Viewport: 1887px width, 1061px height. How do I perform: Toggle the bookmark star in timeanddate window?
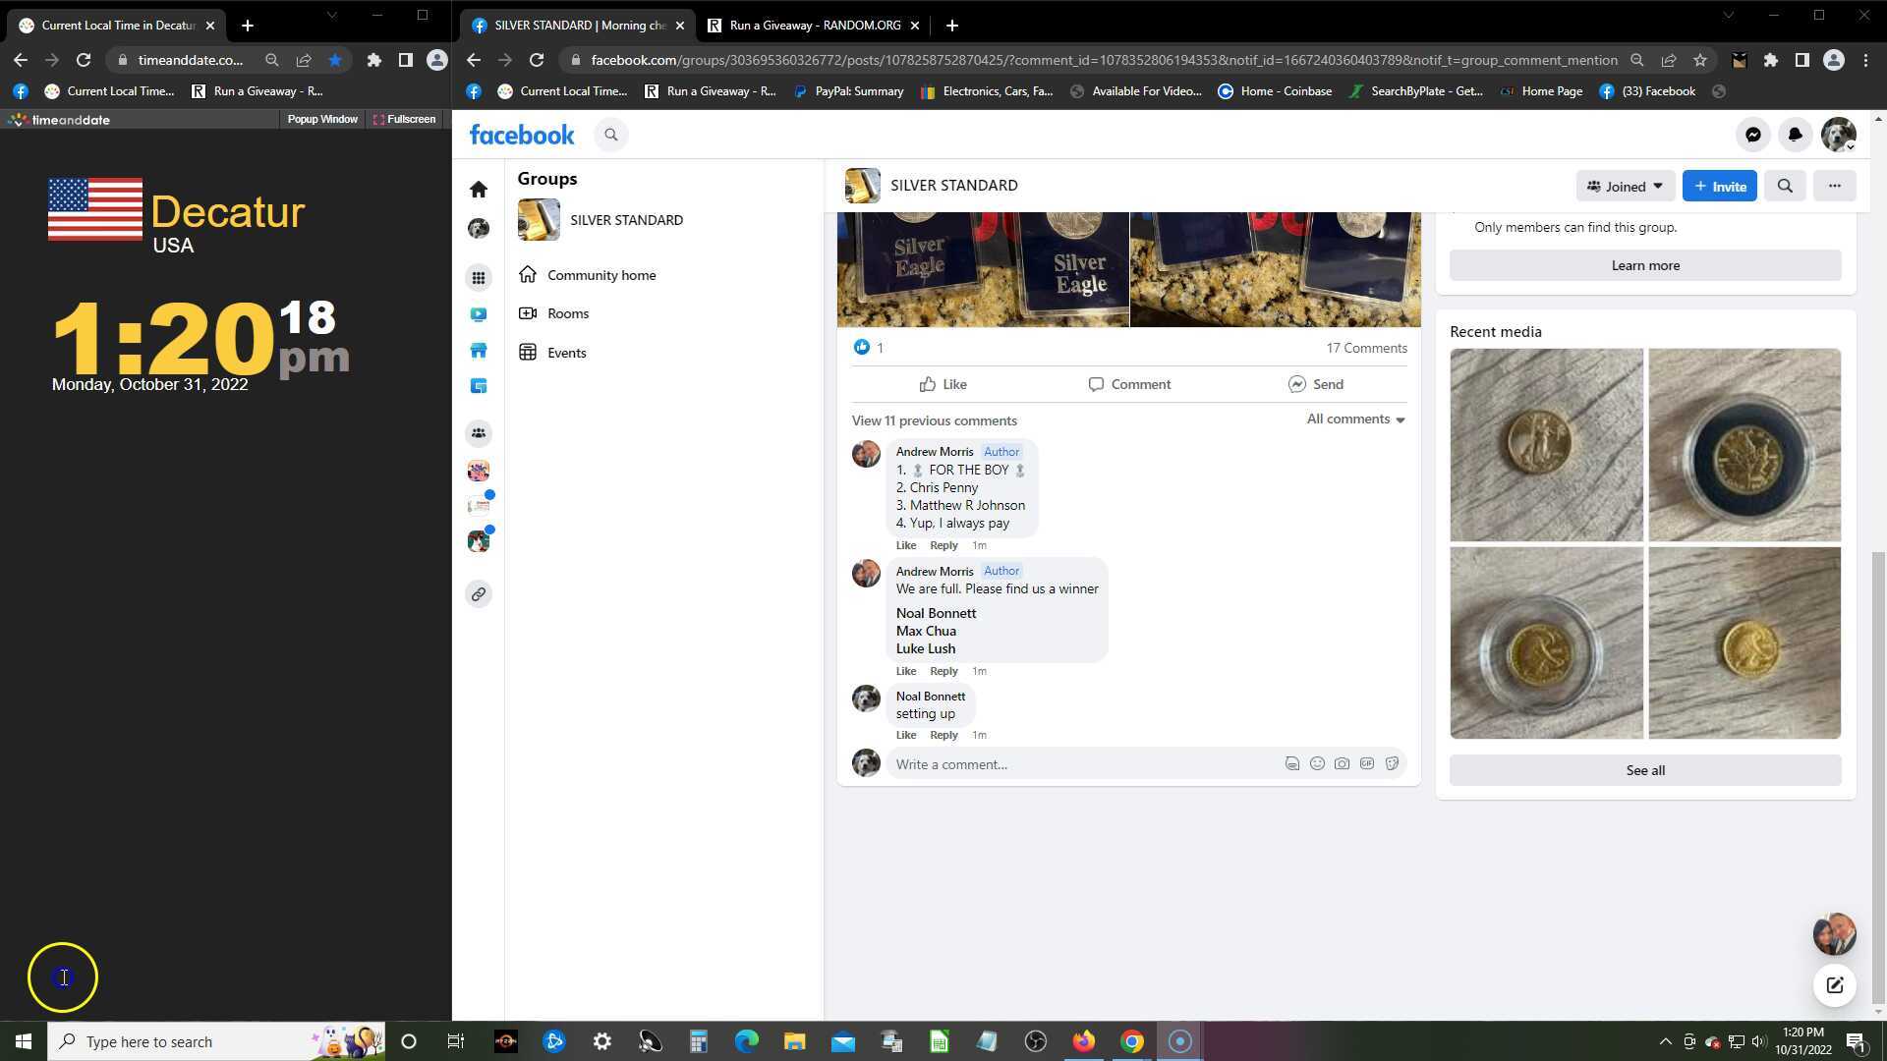tap(335, 60)
